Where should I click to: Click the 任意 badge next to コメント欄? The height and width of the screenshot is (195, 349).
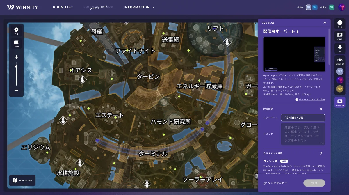click(284, 161)
